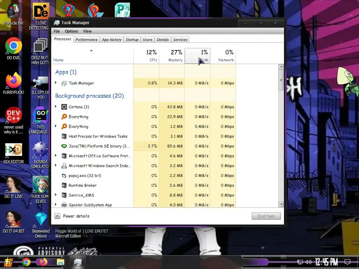Select the DO IT 64 BIT desktop icon
Screen dimensions: 359x269
pyautogui.click(x=14, y=219)
